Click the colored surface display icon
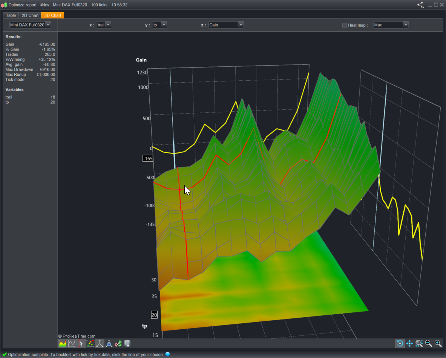Screen dimensions: 446x358 point(63,344)
